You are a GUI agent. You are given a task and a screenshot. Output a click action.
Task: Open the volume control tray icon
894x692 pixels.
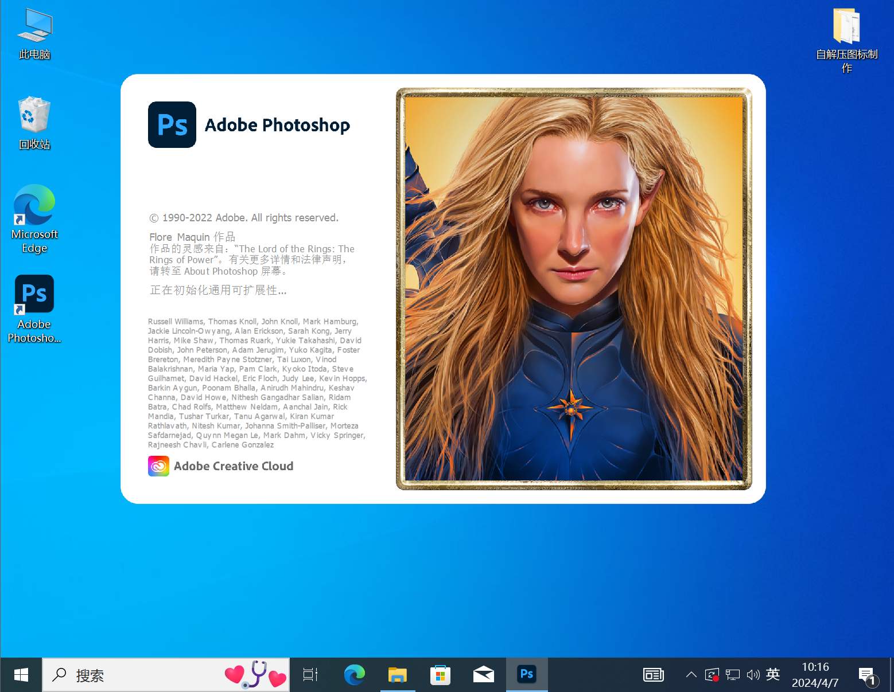[753, 675]
